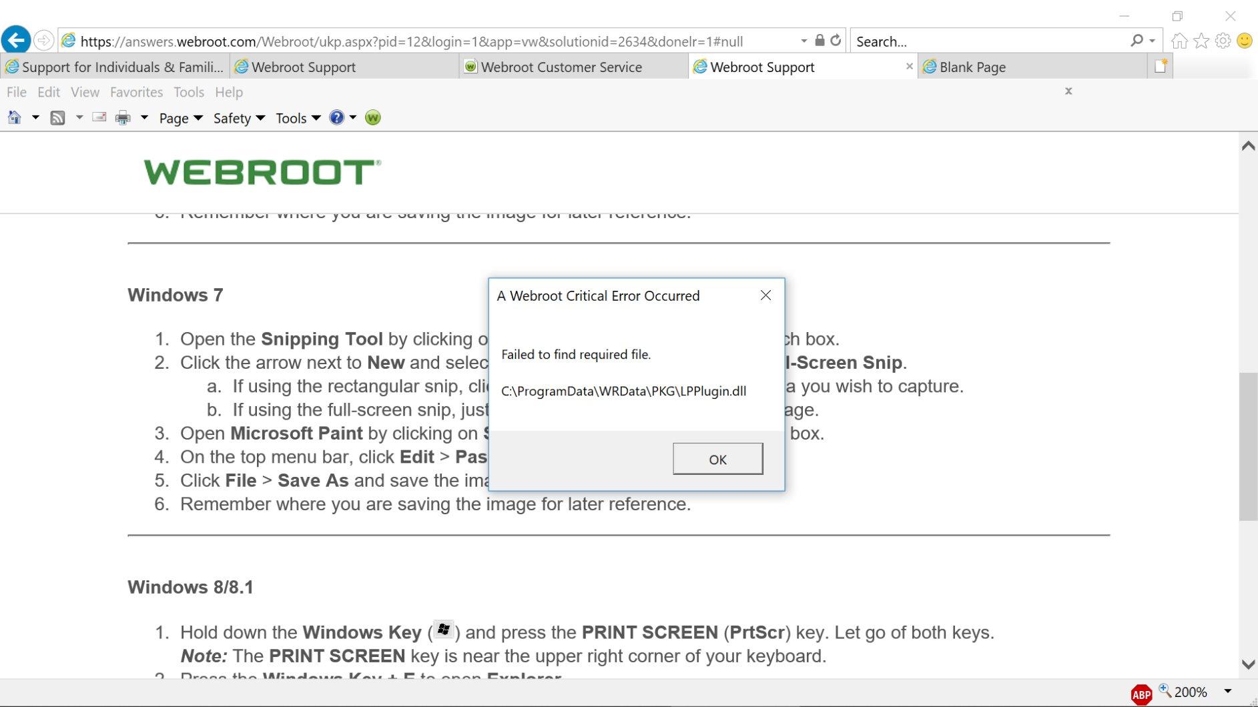The width and height of the screenshot is (1258, 707).
Task: Click 'Failed to find required file.' message
Action: 576,354
